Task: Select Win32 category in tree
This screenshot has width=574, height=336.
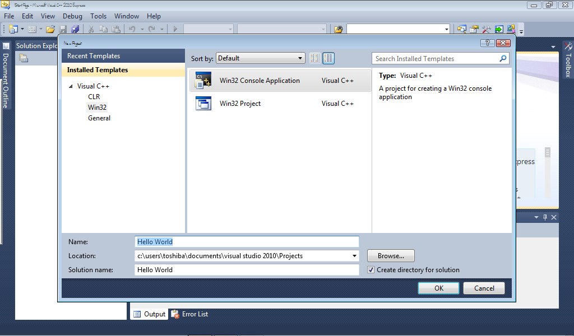Action: coord(97,107)
